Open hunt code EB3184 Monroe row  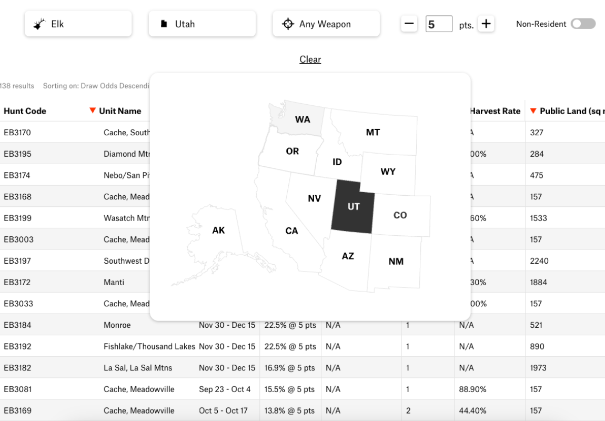[x=17, y=325]
